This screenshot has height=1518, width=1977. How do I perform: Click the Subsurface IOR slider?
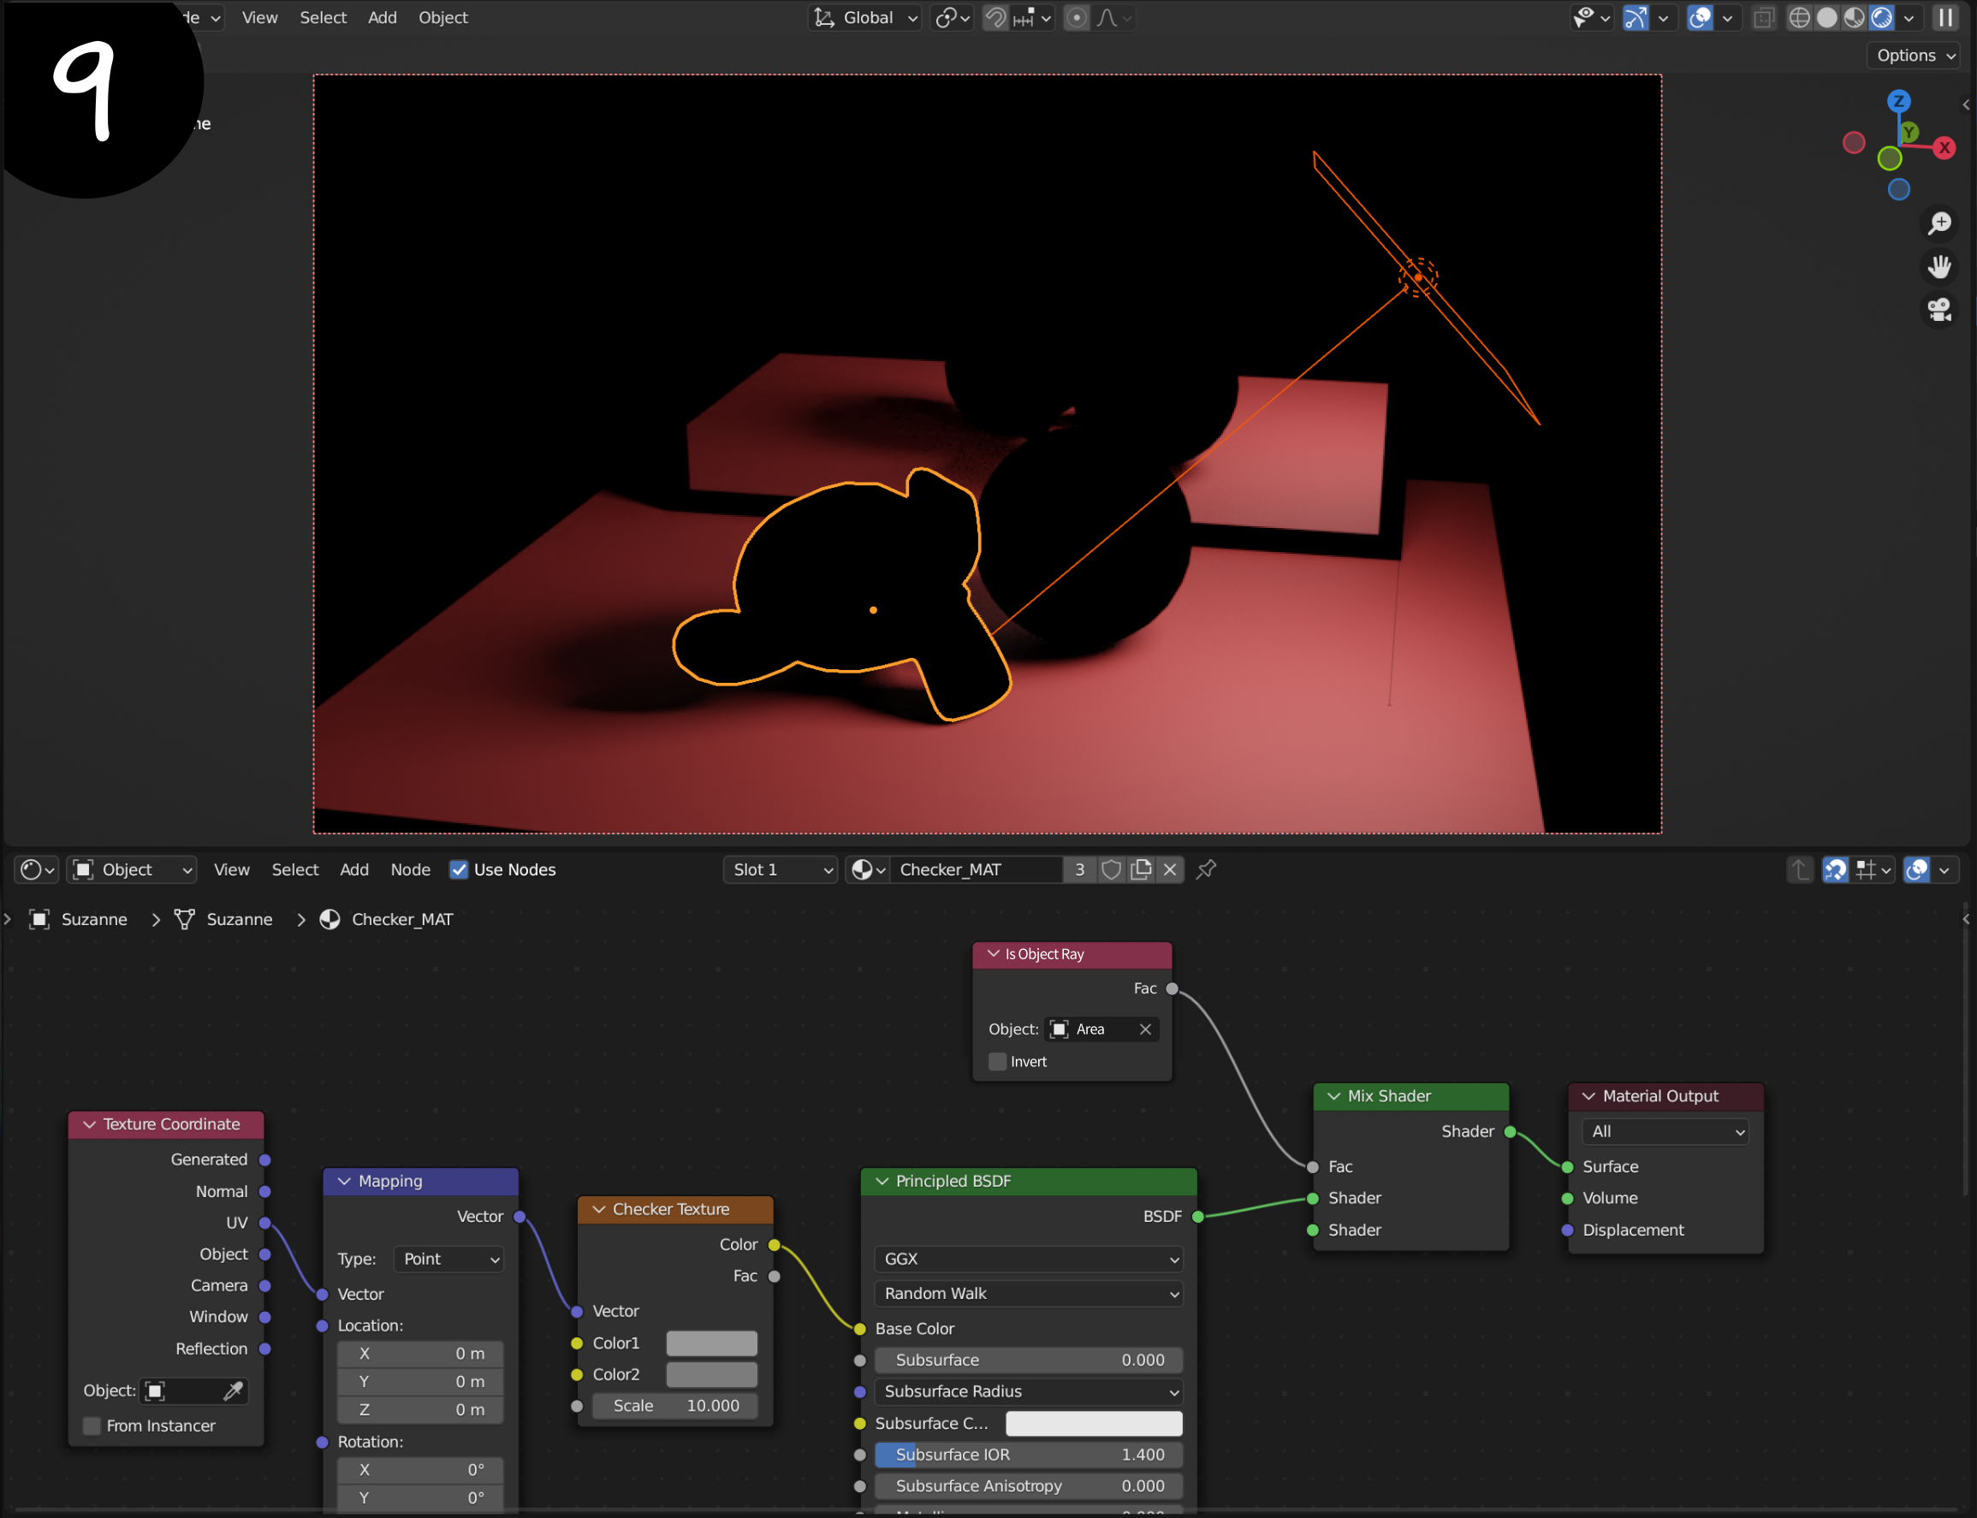point(1030,1455)
